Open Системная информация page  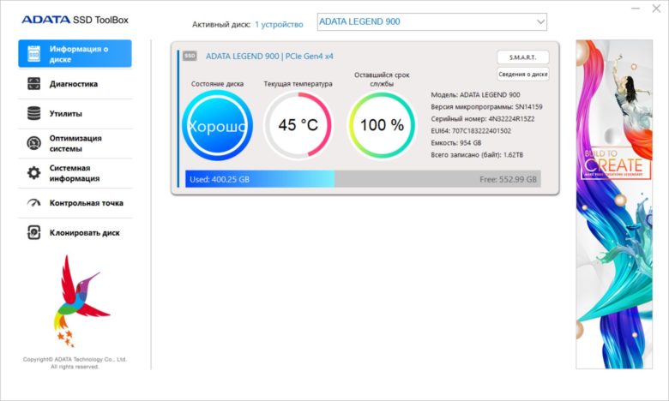(x=75, y=173)
